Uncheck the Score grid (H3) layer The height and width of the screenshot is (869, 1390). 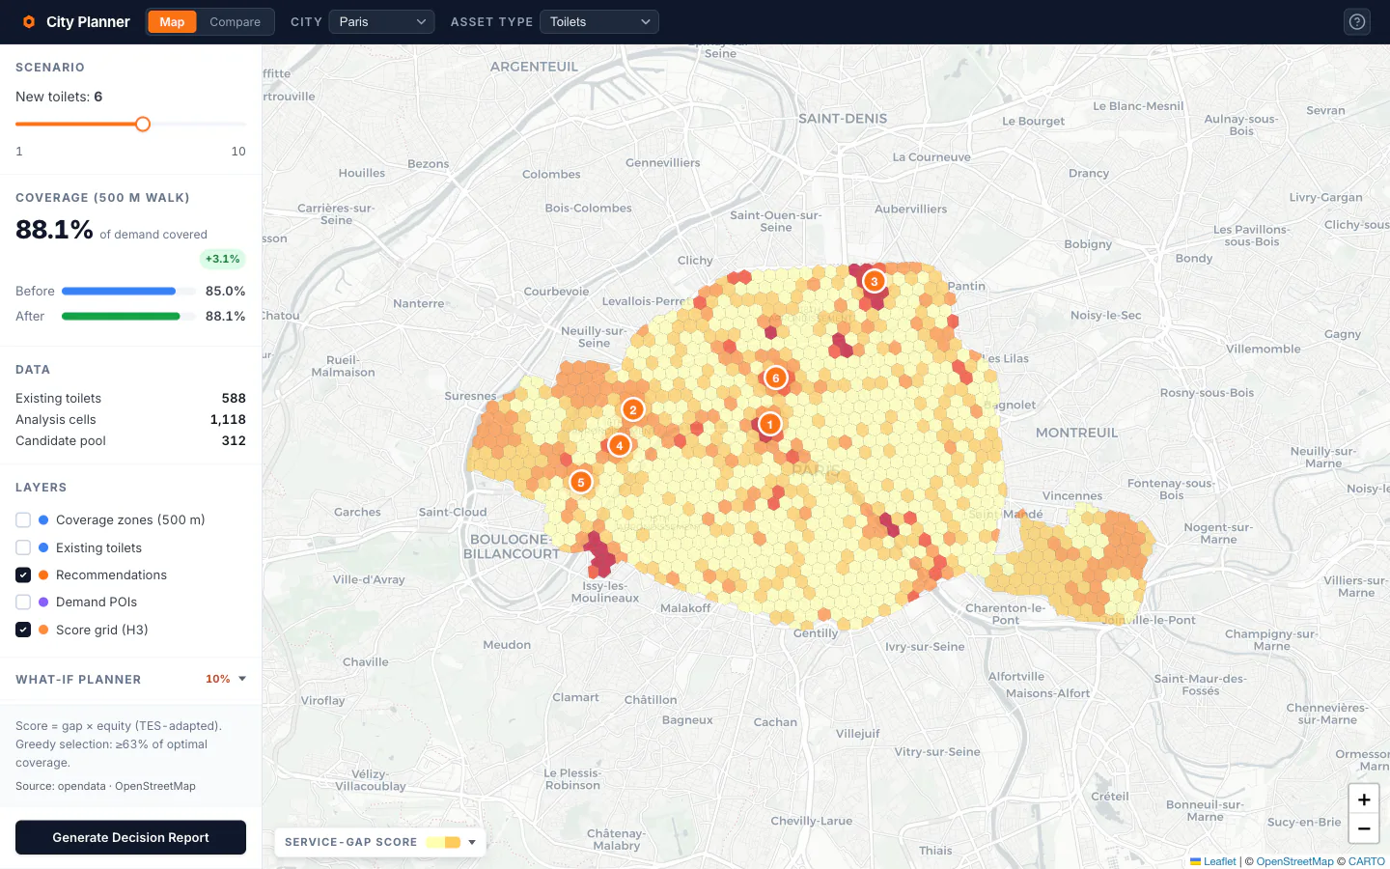23,630
